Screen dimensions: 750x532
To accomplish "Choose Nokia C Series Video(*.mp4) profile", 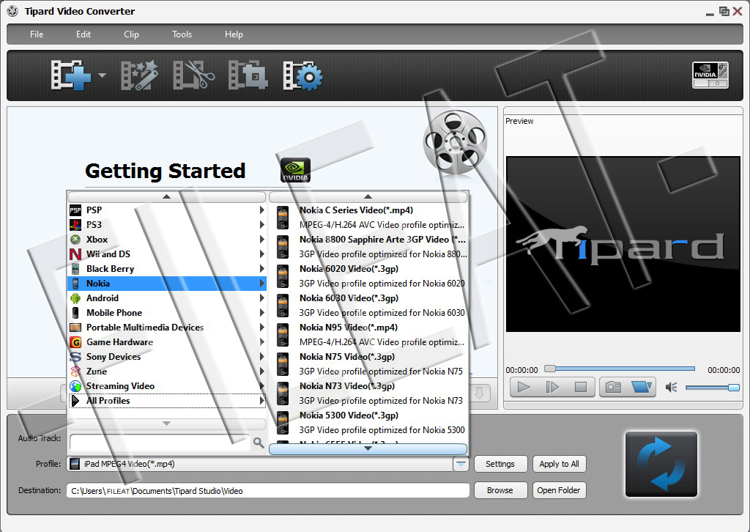I will (x=368, y=217).
